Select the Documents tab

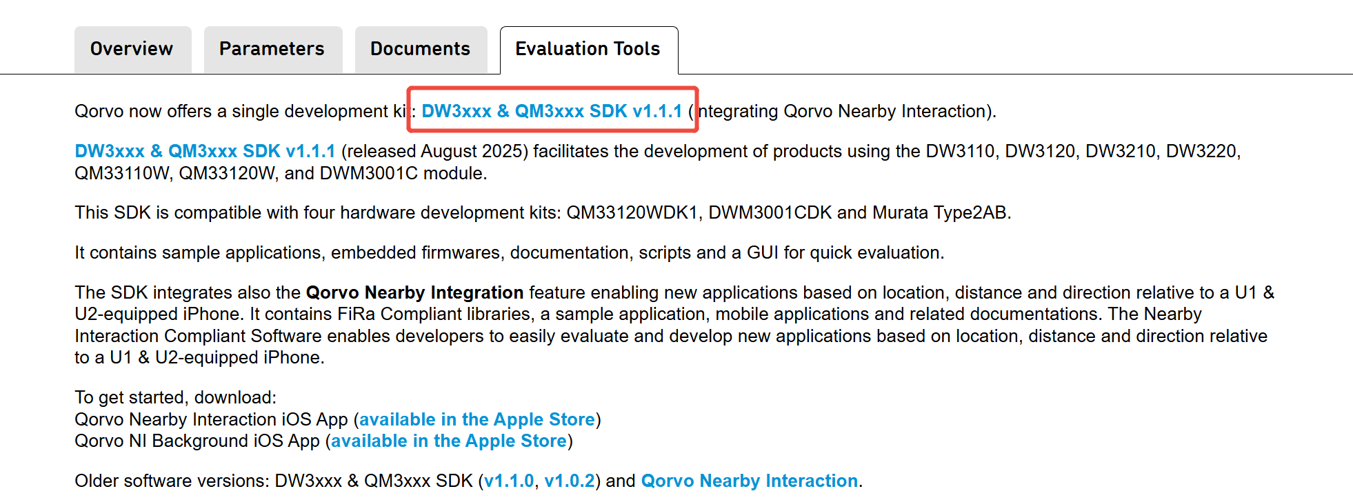tap(420, 49)
